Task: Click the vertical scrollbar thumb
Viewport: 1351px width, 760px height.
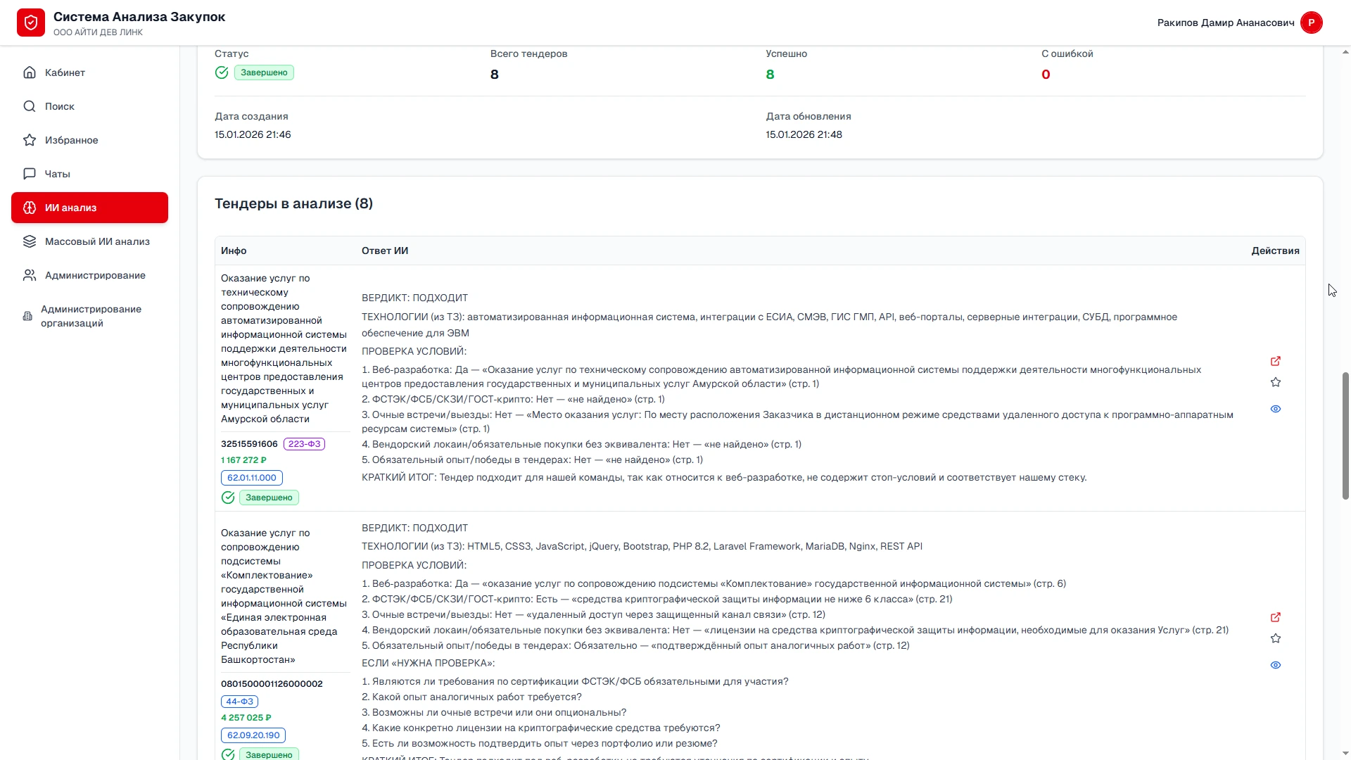Action: point(1345,436)
